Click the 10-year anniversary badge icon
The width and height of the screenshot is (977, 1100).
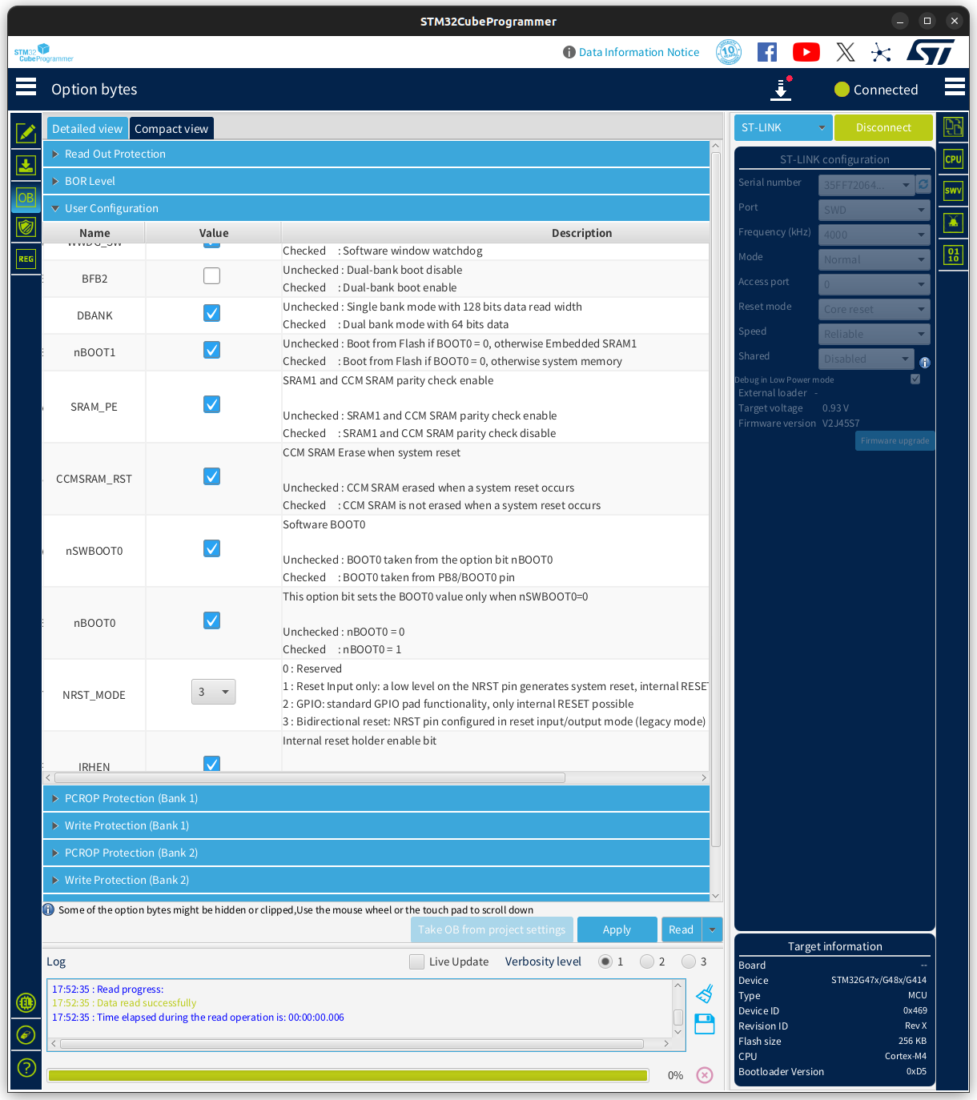pos(729,52)
